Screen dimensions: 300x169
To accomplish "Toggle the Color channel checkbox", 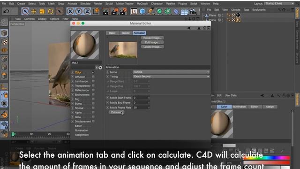I will pyautogui.click(x=93, y=72).
